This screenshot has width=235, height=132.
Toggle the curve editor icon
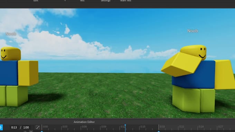point(38,128)
